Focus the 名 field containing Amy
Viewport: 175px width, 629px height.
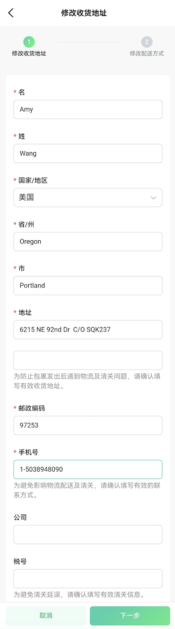tap(88, 109)
